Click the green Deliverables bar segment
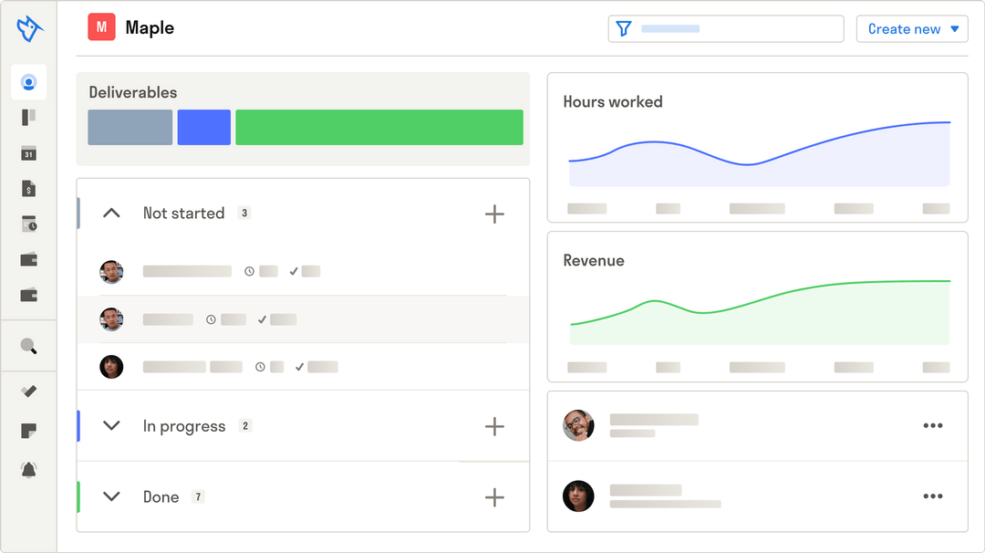This screenshot has width=985, height=553. [x=379, y=128]
